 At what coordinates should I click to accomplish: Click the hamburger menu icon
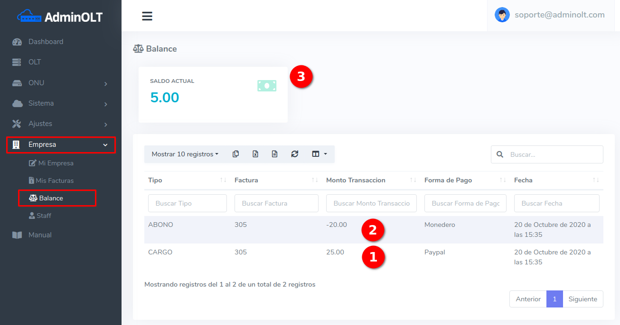coord(147,16)
